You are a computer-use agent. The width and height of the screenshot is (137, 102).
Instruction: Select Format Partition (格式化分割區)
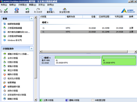pyautogui.click(x=14, y=78)
